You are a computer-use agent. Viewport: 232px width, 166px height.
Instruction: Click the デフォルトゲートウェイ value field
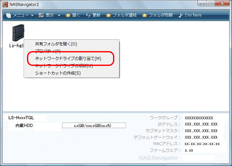click(201, 137)
